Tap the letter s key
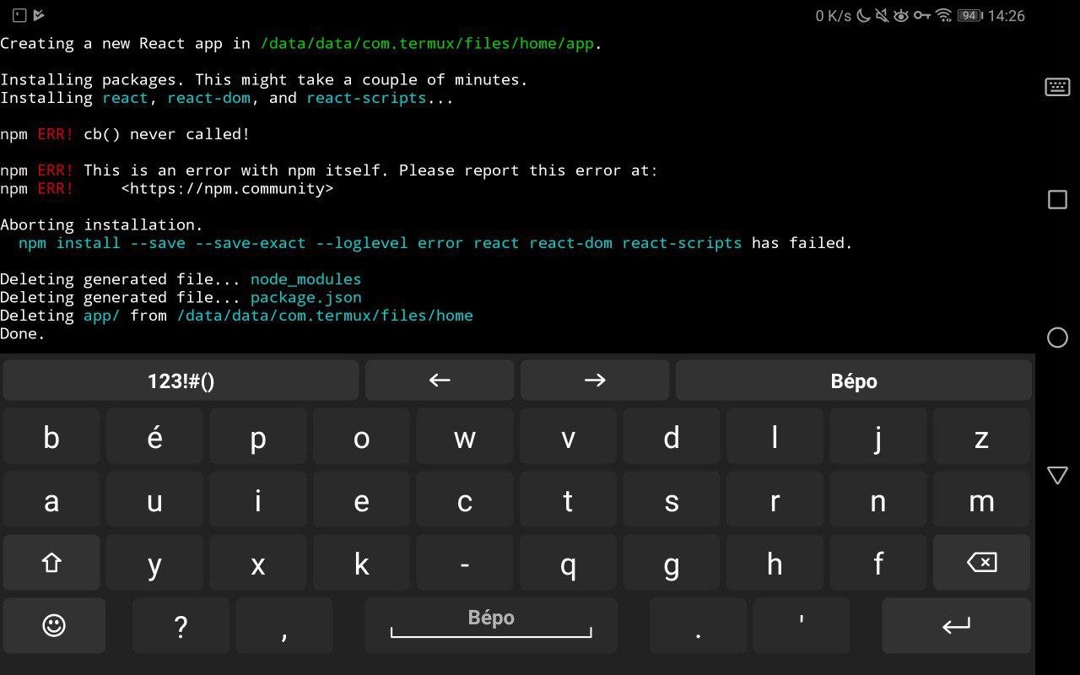The width and height of the screenshot is (1080, 675). pyautogui.click(x=672, y=500)
